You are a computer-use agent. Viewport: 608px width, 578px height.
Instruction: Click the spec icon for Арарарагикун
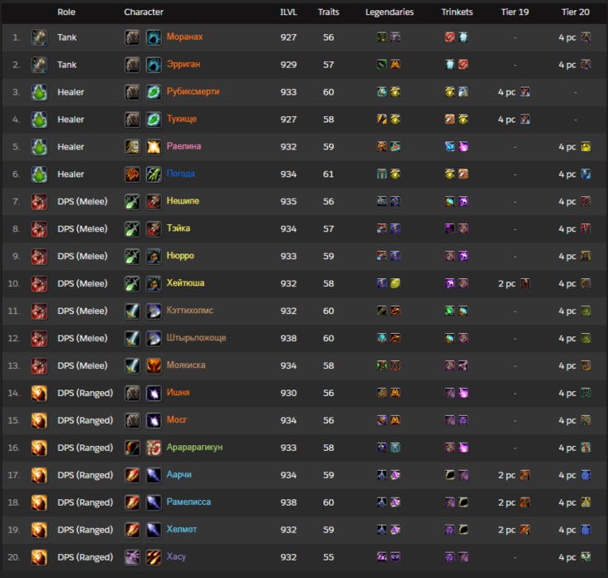[x=154, y=448]
